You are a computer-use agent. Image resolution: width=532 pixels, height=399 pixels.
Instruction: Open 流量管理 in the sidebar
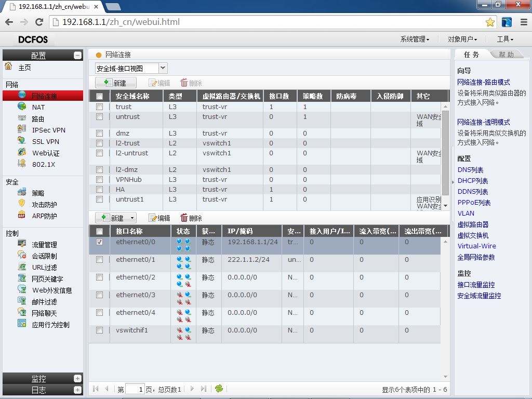(44, 245)
